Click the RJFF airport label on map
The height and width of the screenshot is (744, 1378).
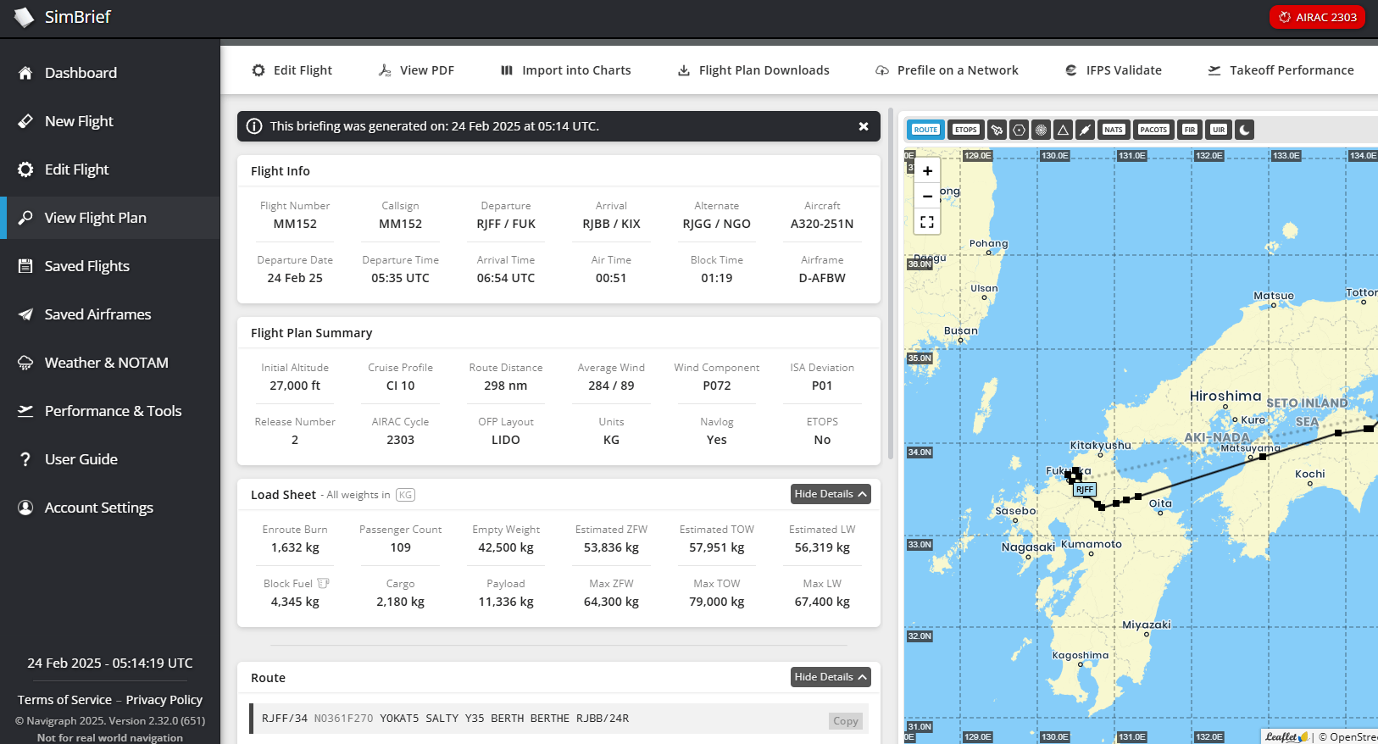[1085, 490]
